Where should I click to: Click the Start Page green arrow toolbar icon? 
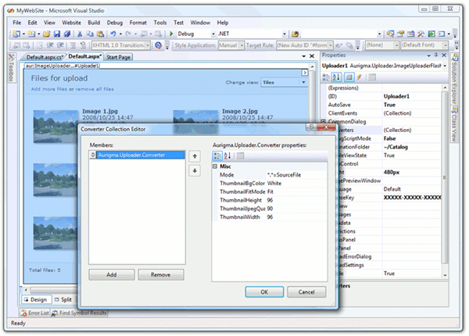point(431,34)
